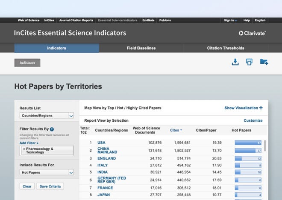The width and height of the screenshot is (282, 200).
Task: Click the Add Filter link
Action: pyautogui.click(x=29, y=143)
